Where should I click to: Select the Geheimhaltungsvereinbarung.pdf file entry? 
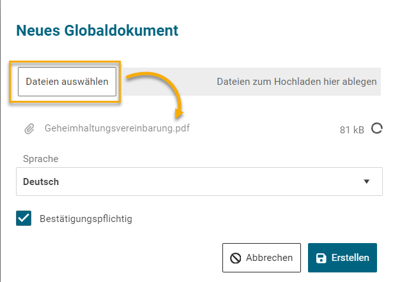click(117, 128)
